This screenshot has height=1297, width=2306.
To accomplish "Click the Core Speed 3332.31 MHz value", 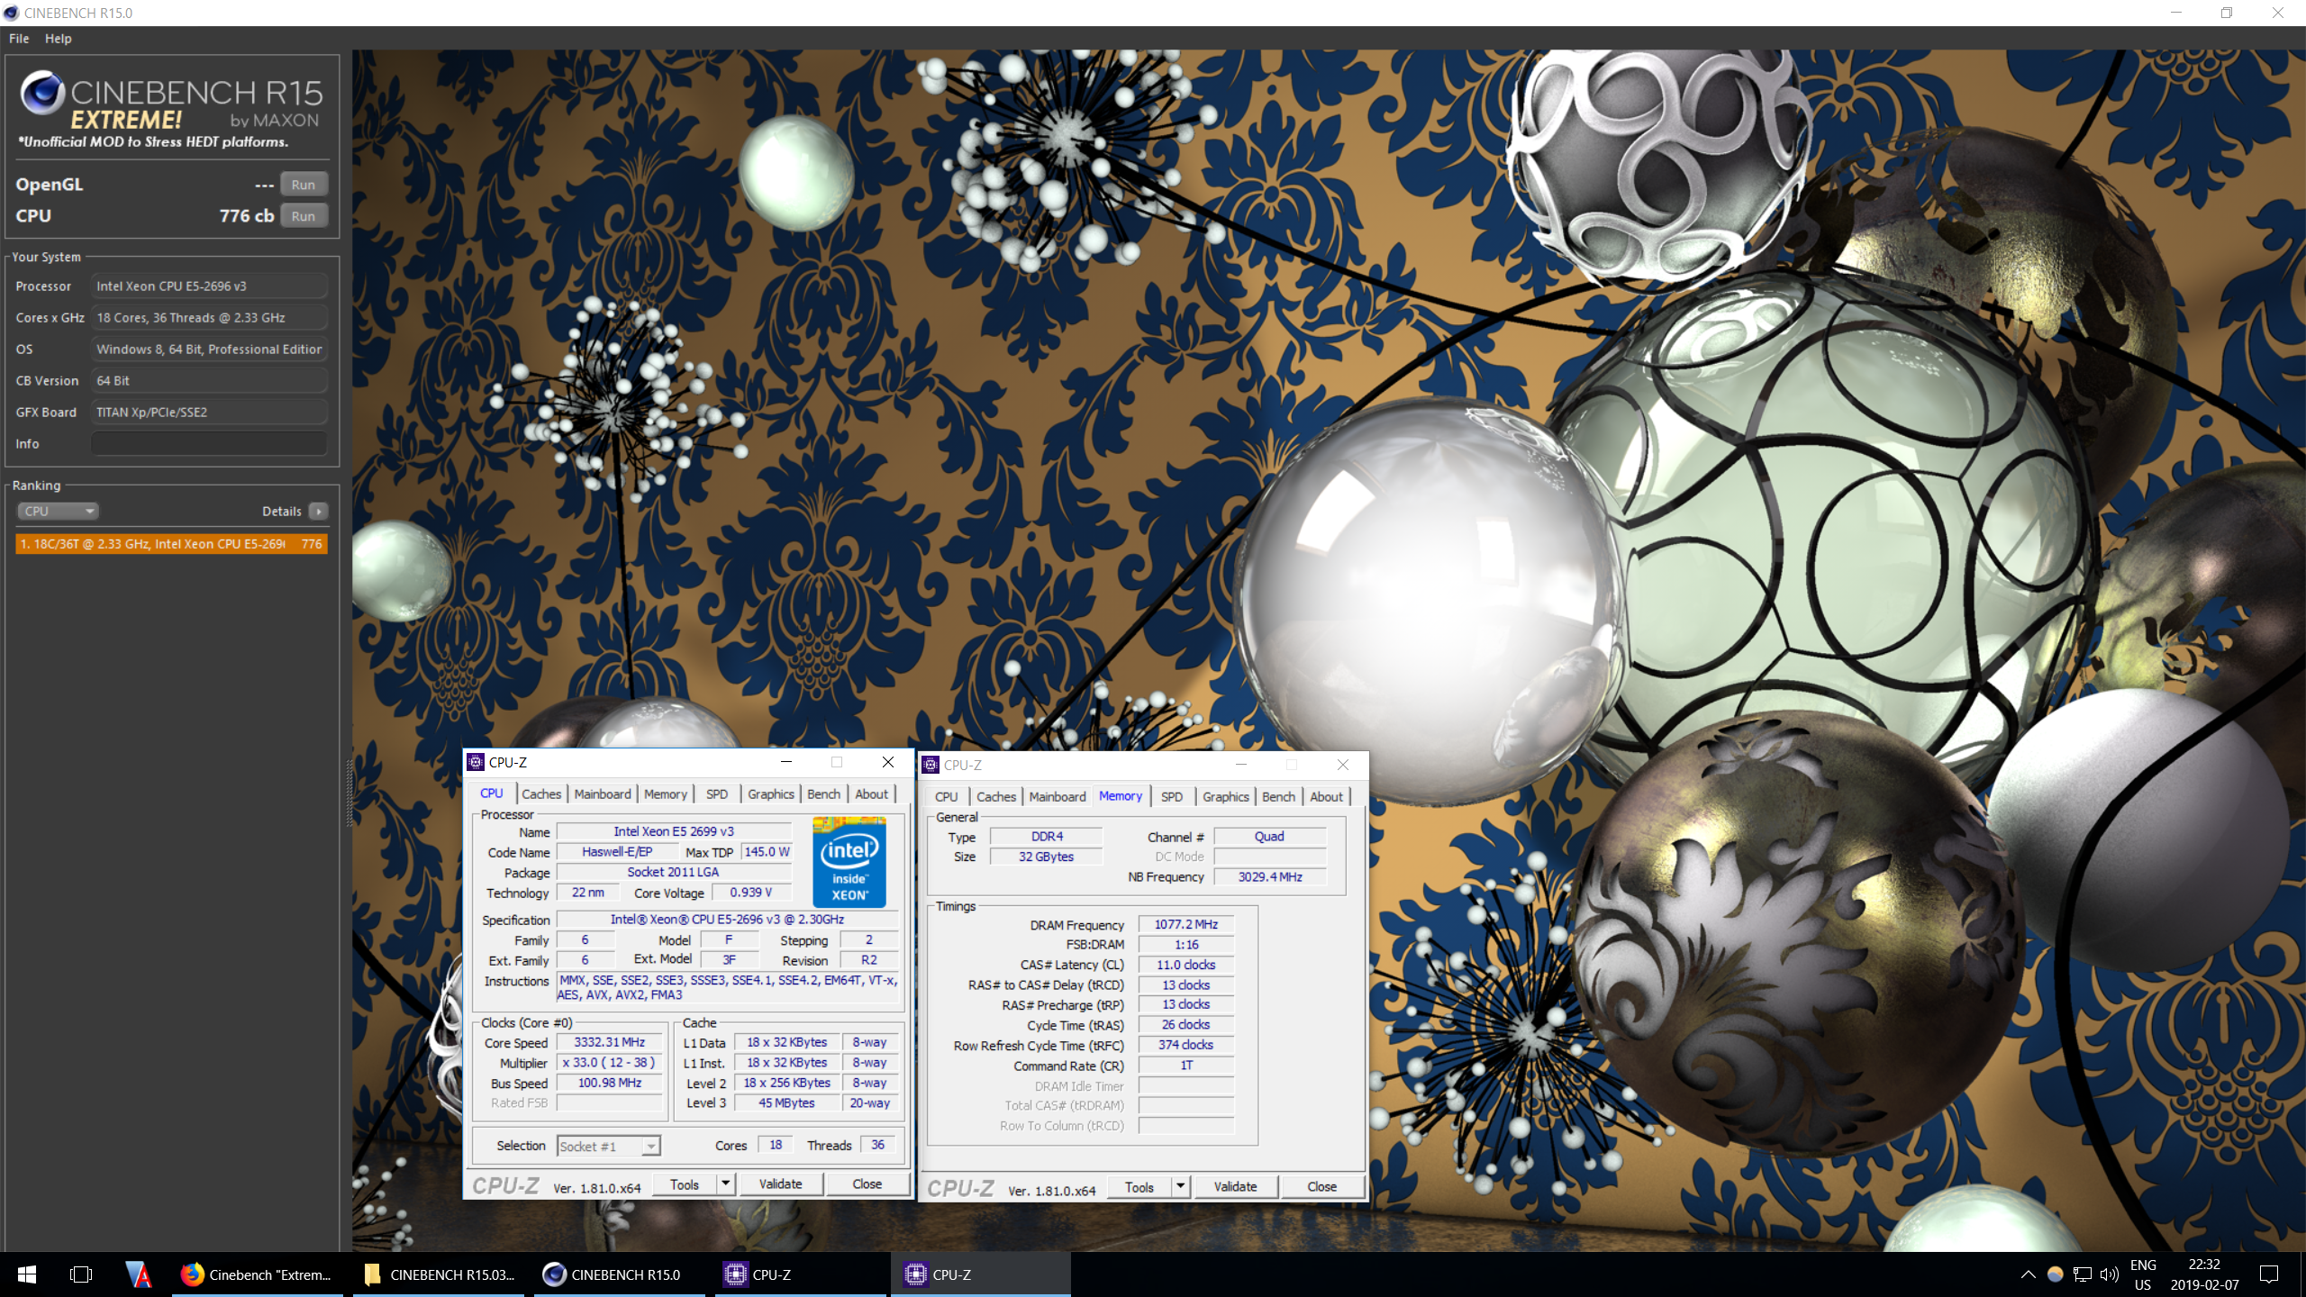I will click(x=610, y=1042).
